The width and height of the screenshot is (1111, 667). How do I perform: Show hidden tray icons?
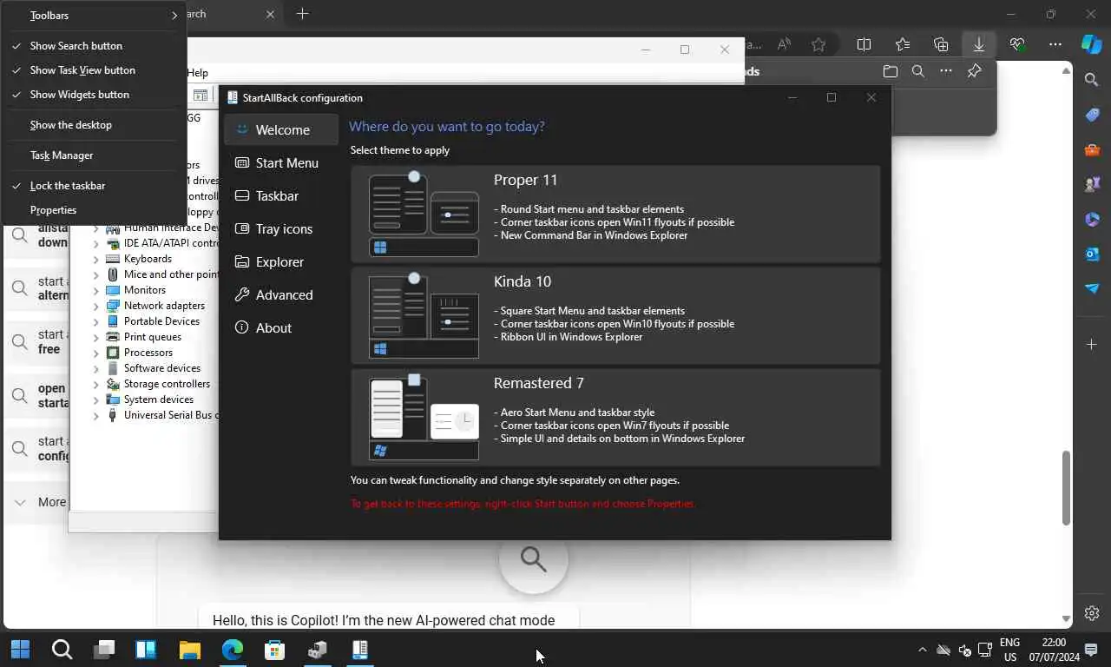click(x=922, y=650)
